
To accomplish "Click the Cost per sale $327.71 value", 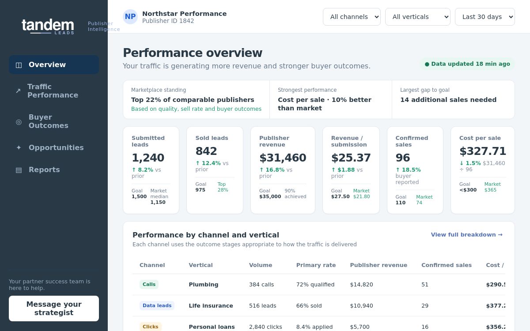I will tap(483, 151).
